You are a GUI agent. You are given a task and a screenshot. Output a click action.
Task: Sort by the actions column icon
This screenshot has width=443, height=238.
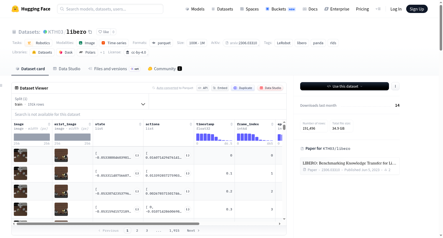[x=191, y=124]
